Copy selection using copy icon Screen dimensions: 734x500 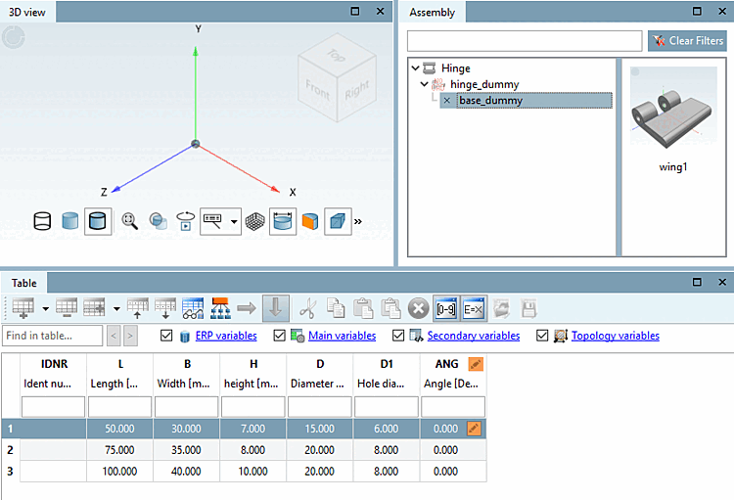click(335, 308)
